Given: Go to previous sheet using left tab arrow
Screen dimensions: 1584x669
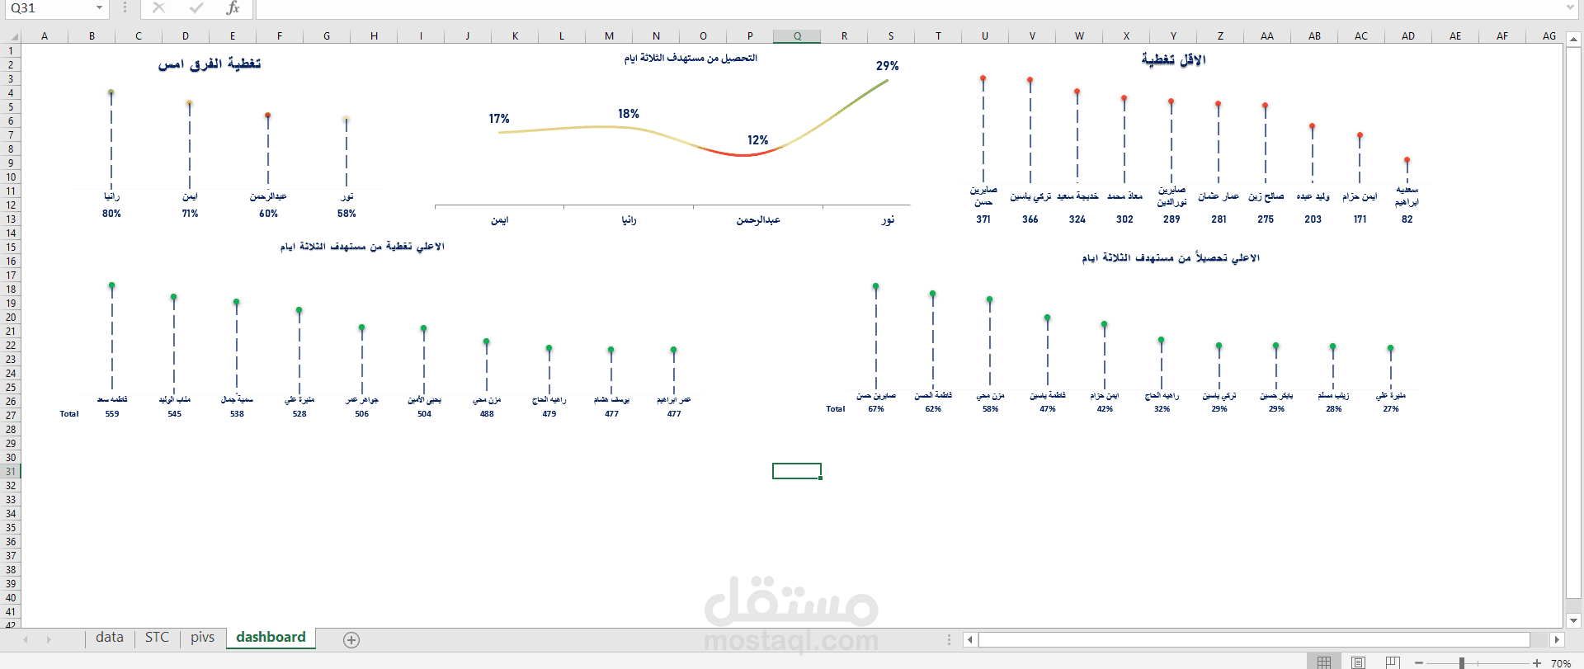Looking at the screenshot, I should point(26,639).
